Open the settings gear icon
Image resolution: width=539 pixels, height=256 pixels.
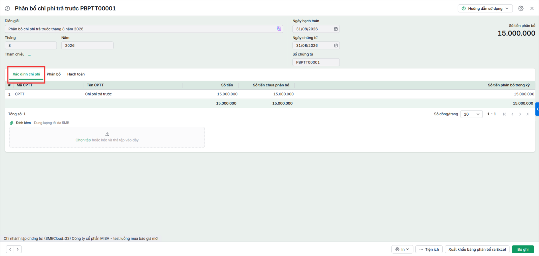[520, 8]
